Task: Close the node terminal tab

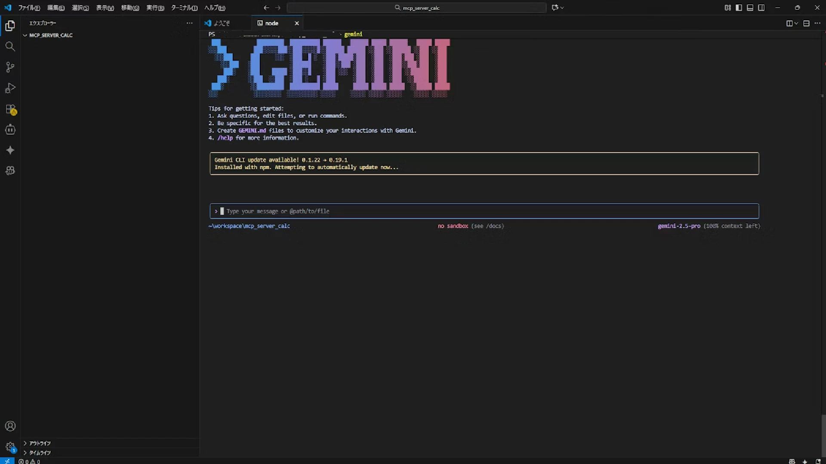Action: coord(296,23)
